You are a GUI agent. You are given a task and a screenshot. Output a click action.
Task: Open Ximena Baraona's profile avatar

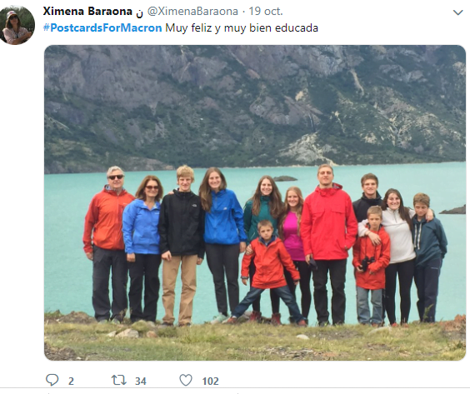point(17,25)
